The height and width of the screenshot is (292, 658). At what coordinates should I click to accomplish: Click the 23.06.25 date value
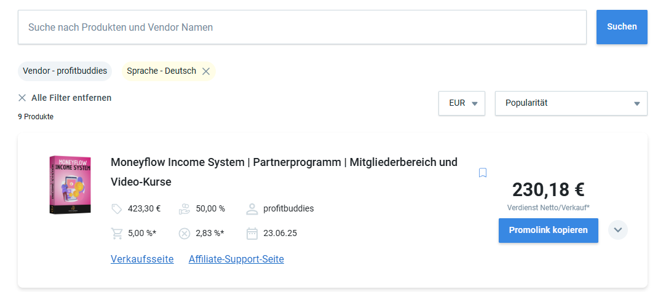point(280,233)
